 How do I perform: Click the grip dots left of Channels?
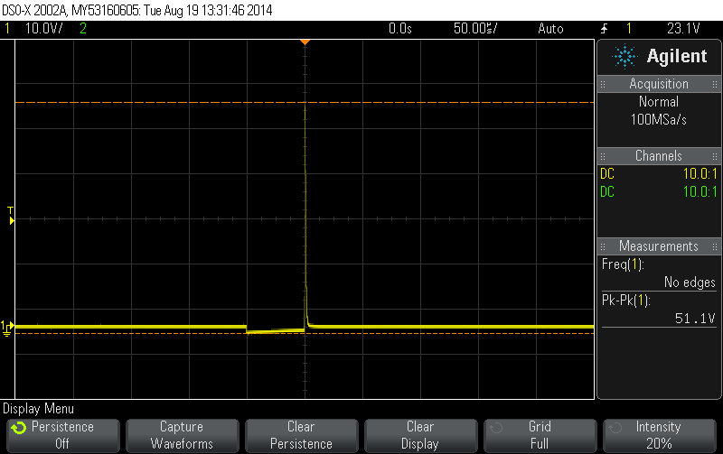(x=603, y=156)
